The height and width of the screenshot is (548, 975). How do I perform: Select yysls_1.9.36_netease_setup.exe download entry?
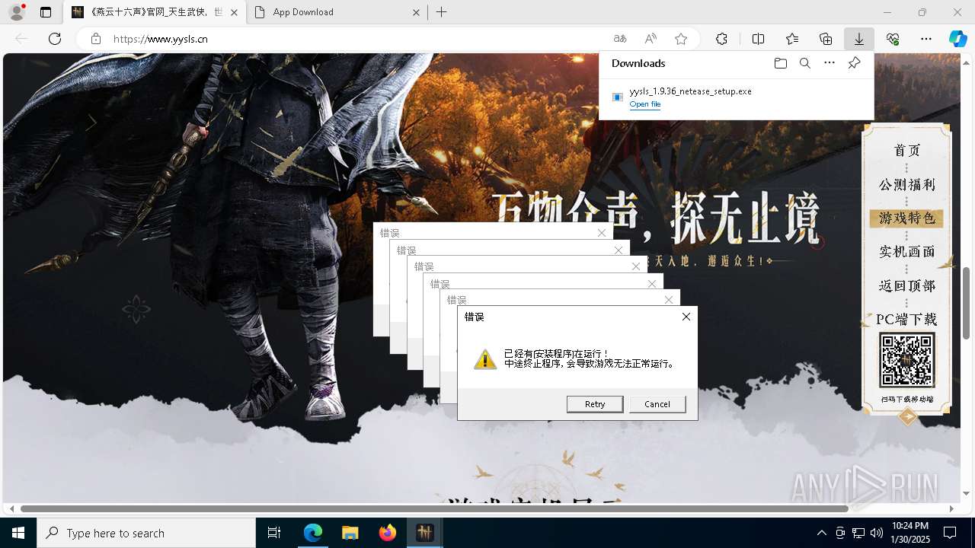point(736,97)
